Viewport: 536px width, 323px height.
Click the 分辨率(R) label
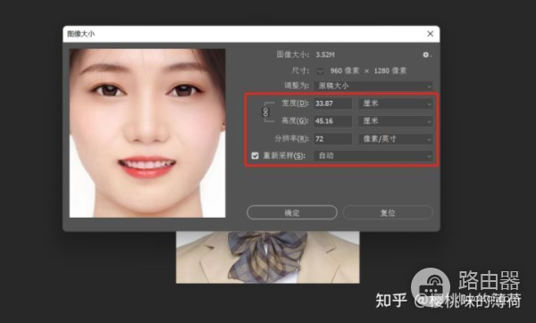tap(291, 138)
